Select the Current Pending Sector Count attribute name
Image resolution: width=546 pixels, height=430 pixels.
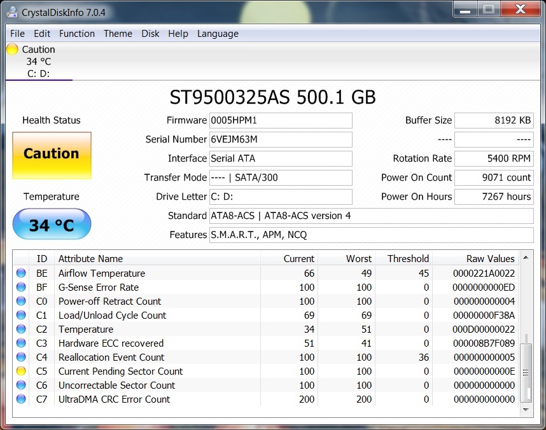click(120, 371)
